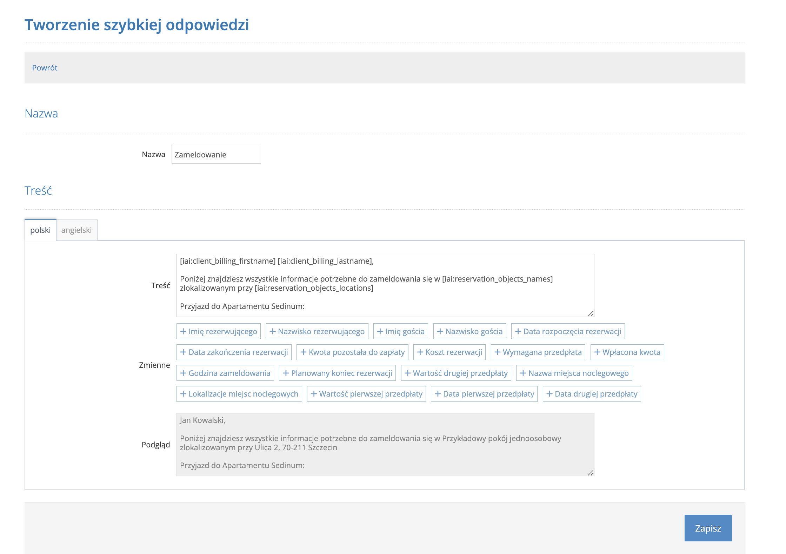Add Godzina zameldowania variable
The image size is (786, 554).
click(225, 373)
